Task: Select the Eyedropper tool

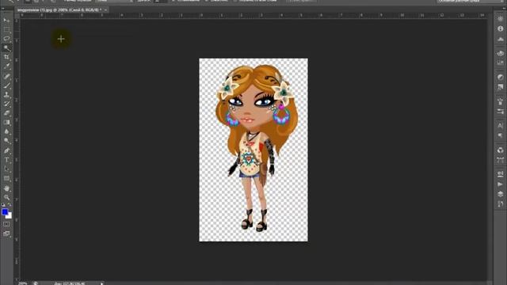Action: [6, 66]
